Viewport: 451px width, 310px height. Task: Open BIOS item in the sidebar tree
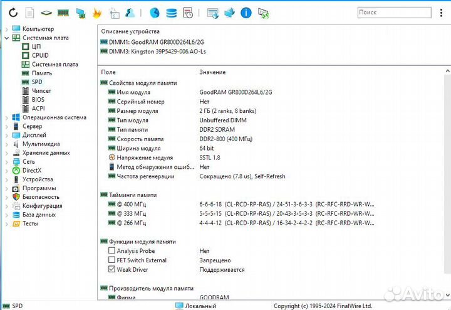38,100
